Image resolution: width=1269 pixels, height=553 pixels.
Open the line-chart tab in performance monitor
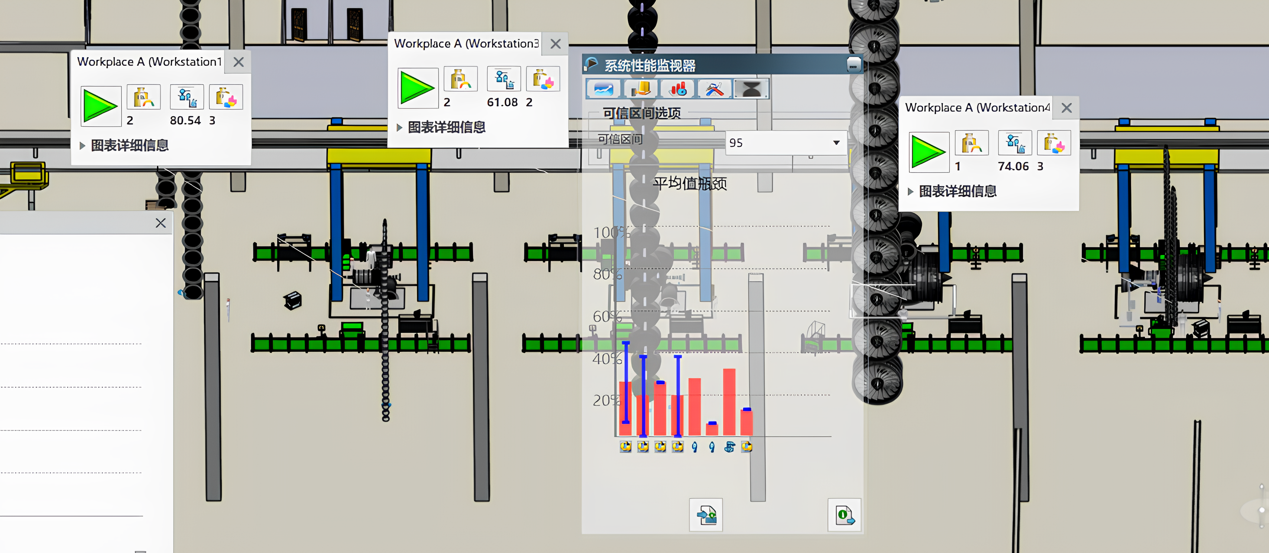[603, 89]
